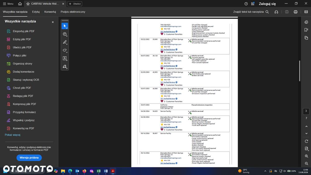Screen dimensions: 311x175
Task: Click the Pokaż więcej link
Action: click(12, 135)
